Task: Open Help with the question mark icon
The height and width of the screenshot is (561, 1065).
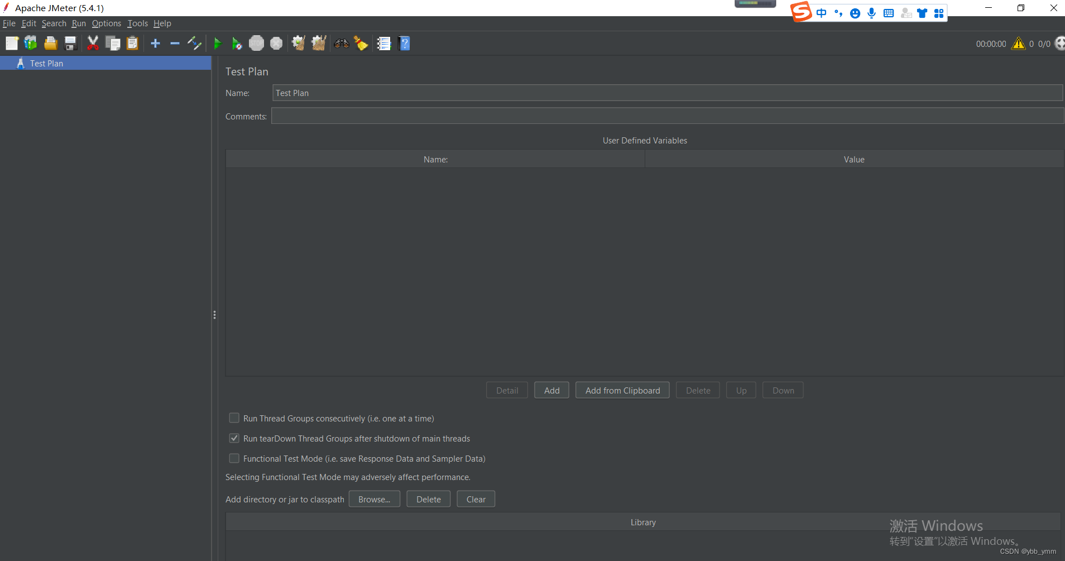Action: pyautogui.click(x=405, y=44)
